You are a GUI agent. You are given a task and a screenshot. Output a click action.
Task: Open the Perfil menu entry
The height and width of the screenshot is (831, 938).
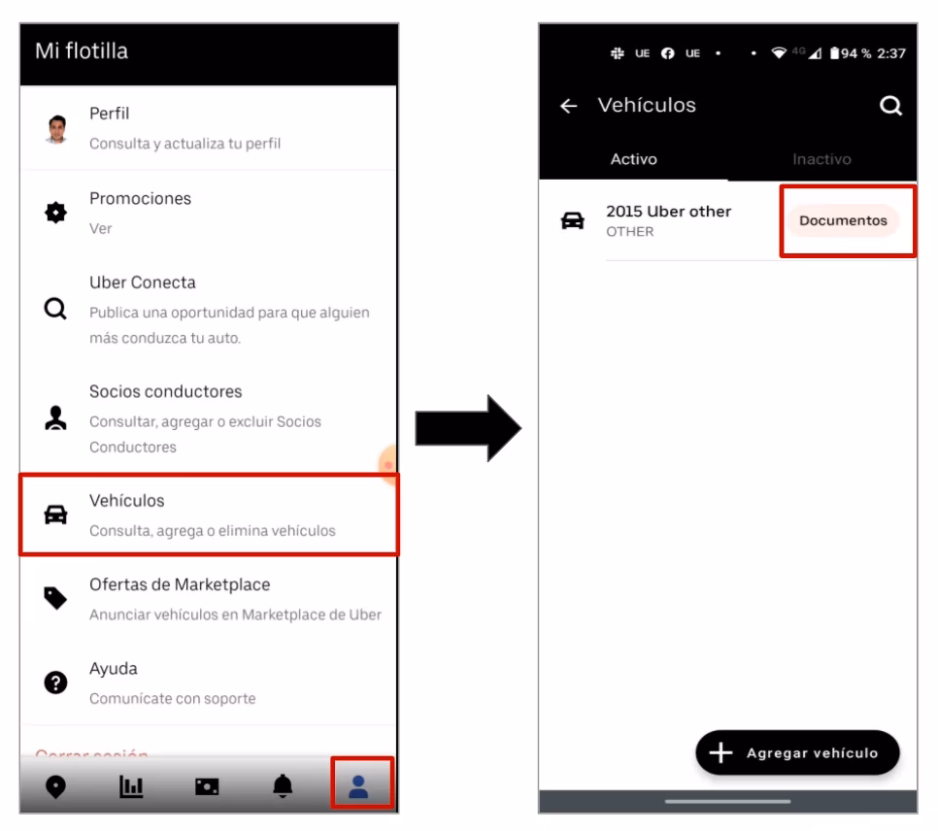(208, 128)
